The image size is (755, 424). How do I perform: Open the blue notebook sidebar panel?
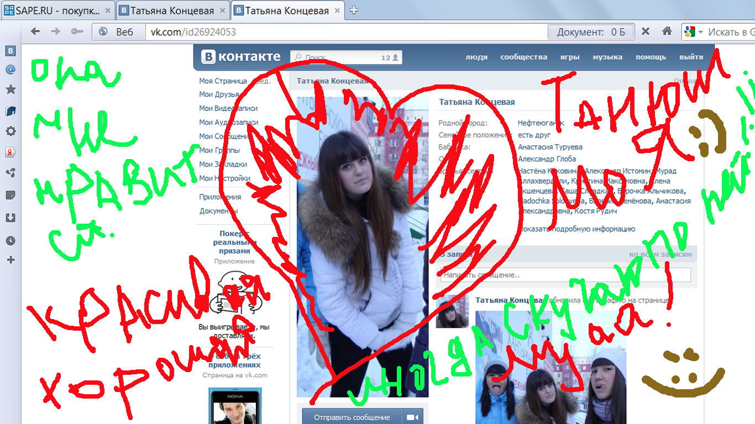click(11, 111)
